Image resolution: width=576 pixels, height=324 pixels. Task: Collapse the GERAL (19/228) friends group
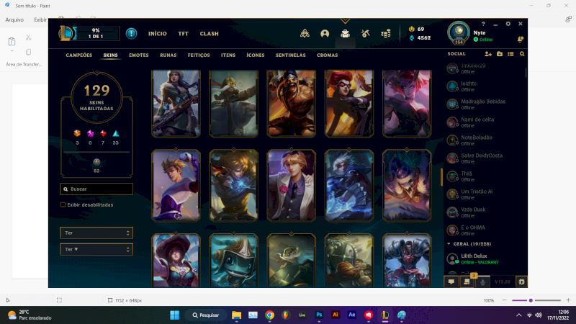pyautogui.click(x=449, y=244)
